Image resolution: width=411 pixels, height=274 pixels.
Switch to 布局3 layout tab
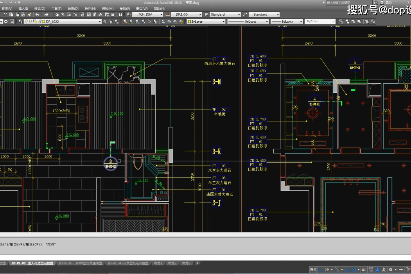pos(186,263)
